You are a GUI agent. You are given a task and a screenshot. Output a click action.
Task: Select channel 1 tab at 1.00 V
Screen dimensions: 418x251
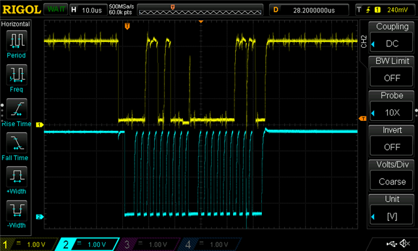pyautogui.click(x=29, y=244)
